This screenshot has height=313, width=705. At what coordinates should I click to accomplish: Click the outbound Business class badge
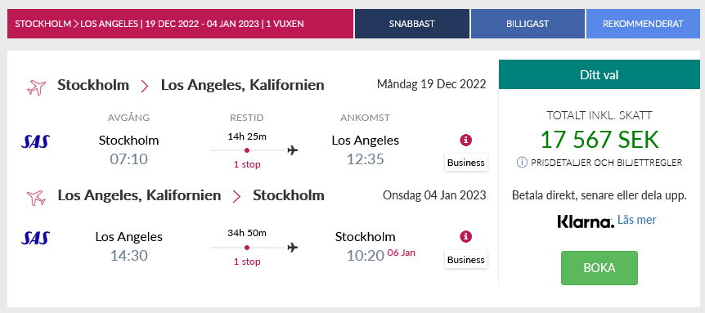pos(466,163)
